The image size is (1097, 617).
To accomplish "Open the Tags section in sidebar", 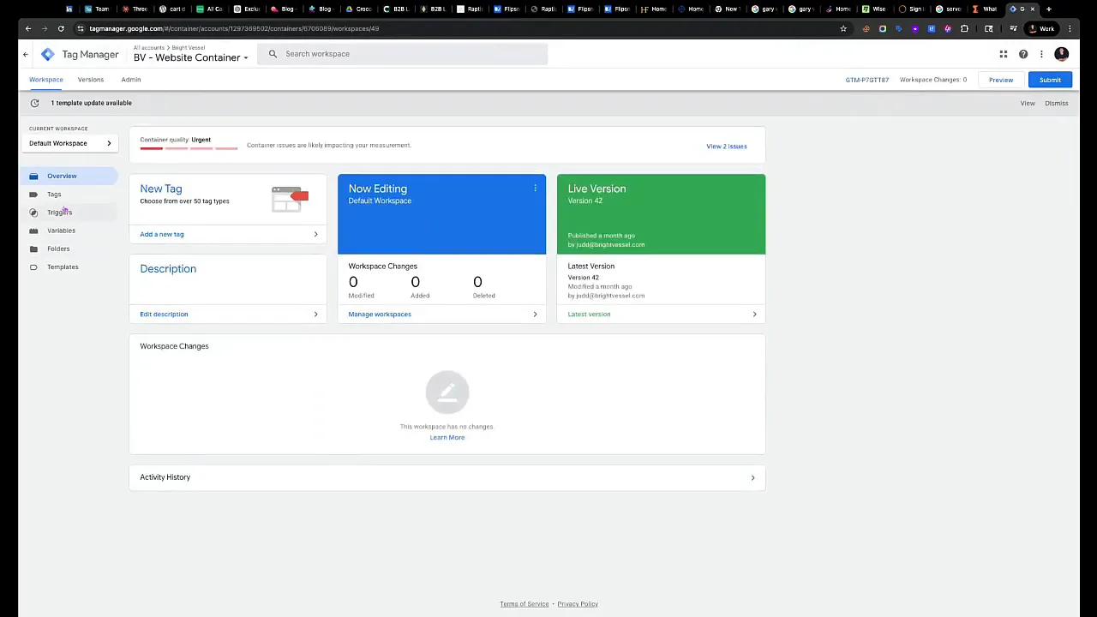I will point(54,194).
